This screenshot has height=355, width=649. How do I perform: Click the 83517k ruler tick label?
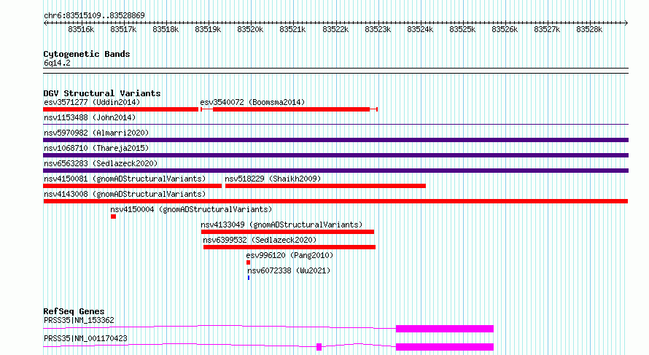pyautogui.click(x=123, y=29)
